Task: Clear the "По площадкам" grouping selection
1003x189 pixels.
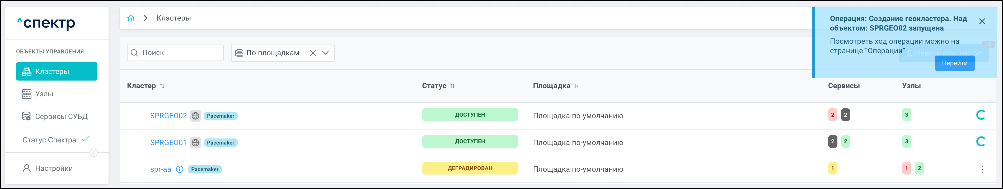Action: tap(313, 53)
